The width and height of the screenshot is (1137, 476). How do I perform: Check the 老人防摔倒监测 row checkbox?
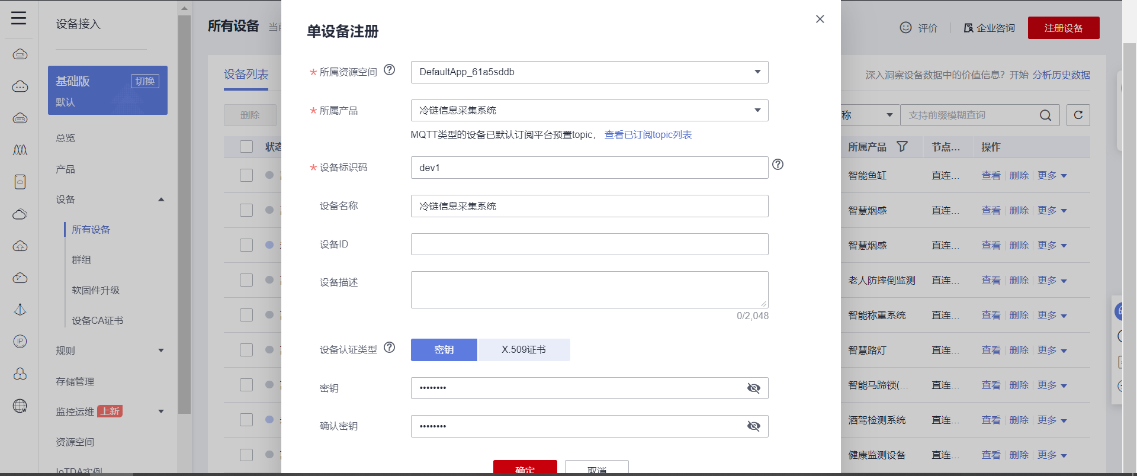pyautogui.click(x=246, y=280)
